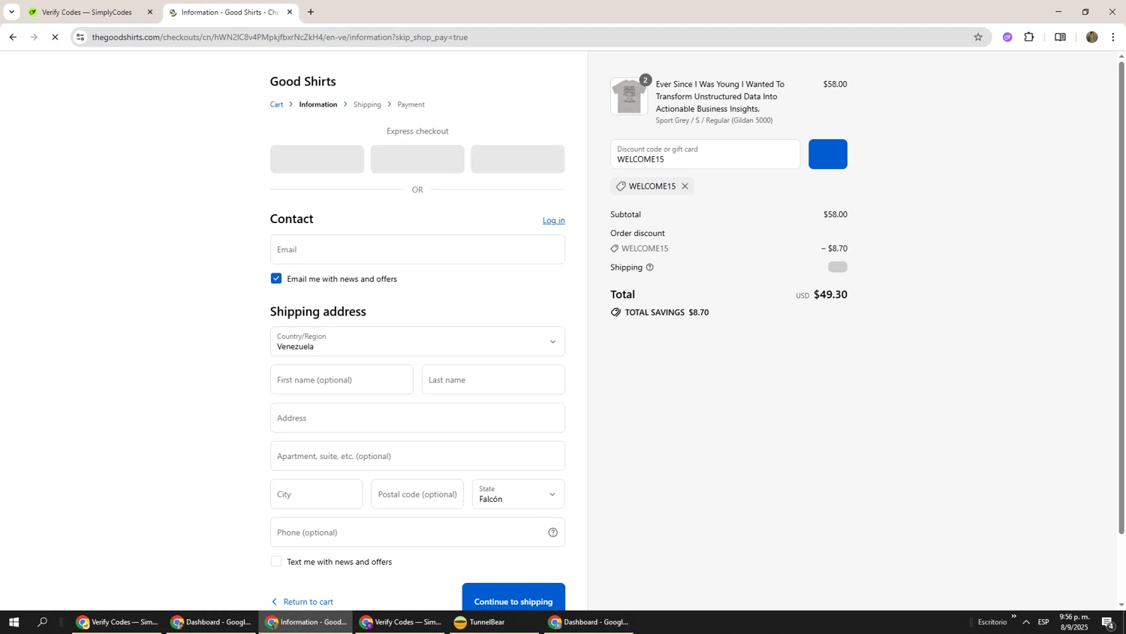Click the discount code input field

pos(705,154)
